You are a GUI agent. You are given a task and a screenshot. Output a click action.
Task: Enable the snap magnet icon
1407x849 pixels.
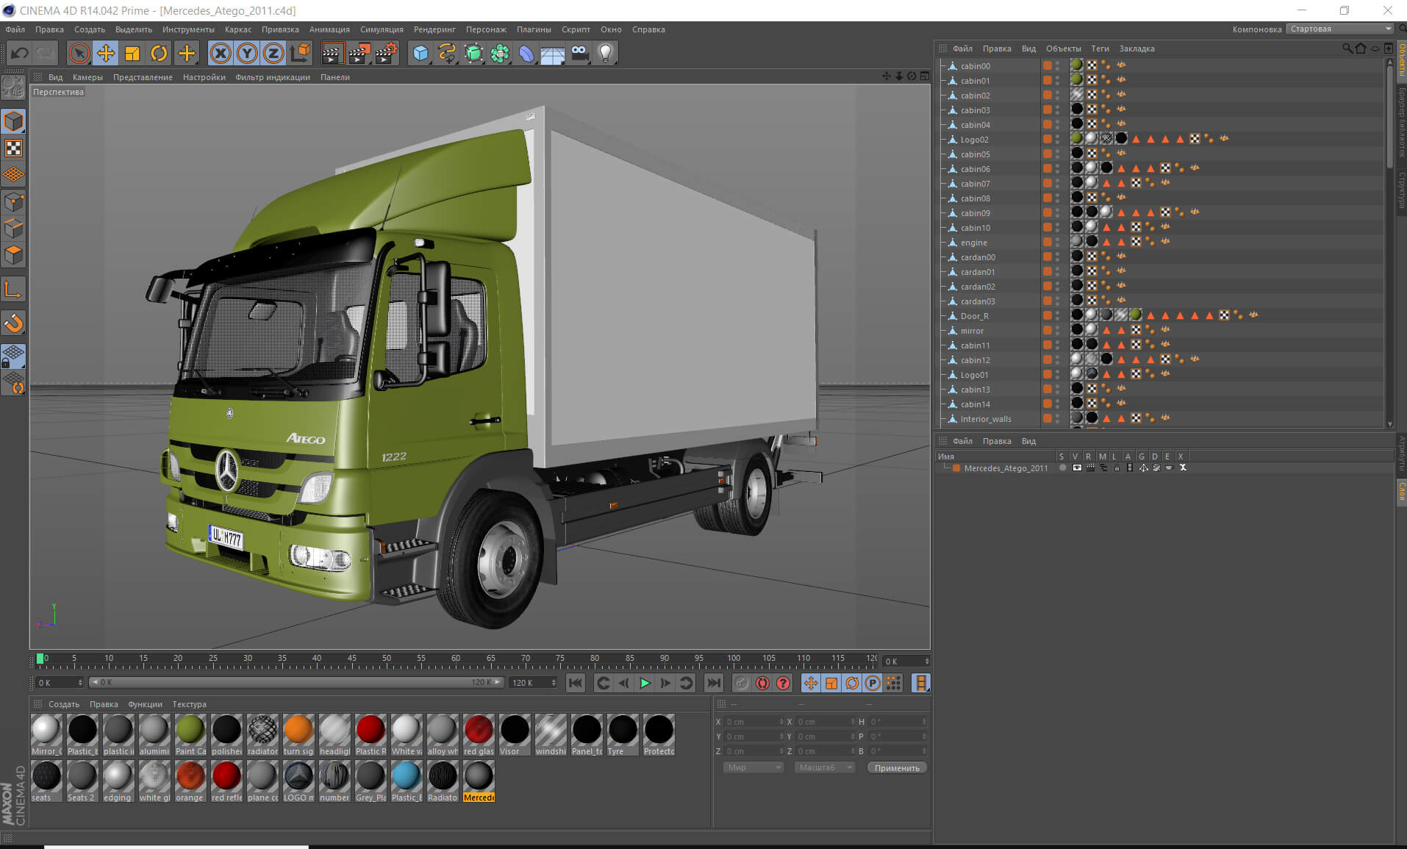pyautogui.click(x=14, y=323)
